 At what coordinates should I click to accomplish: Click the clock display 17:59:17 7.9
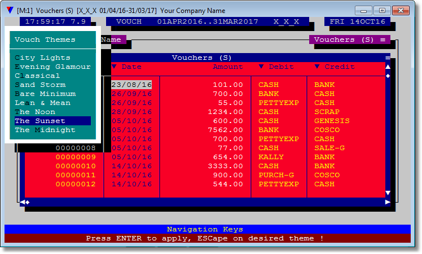point(55,21)
